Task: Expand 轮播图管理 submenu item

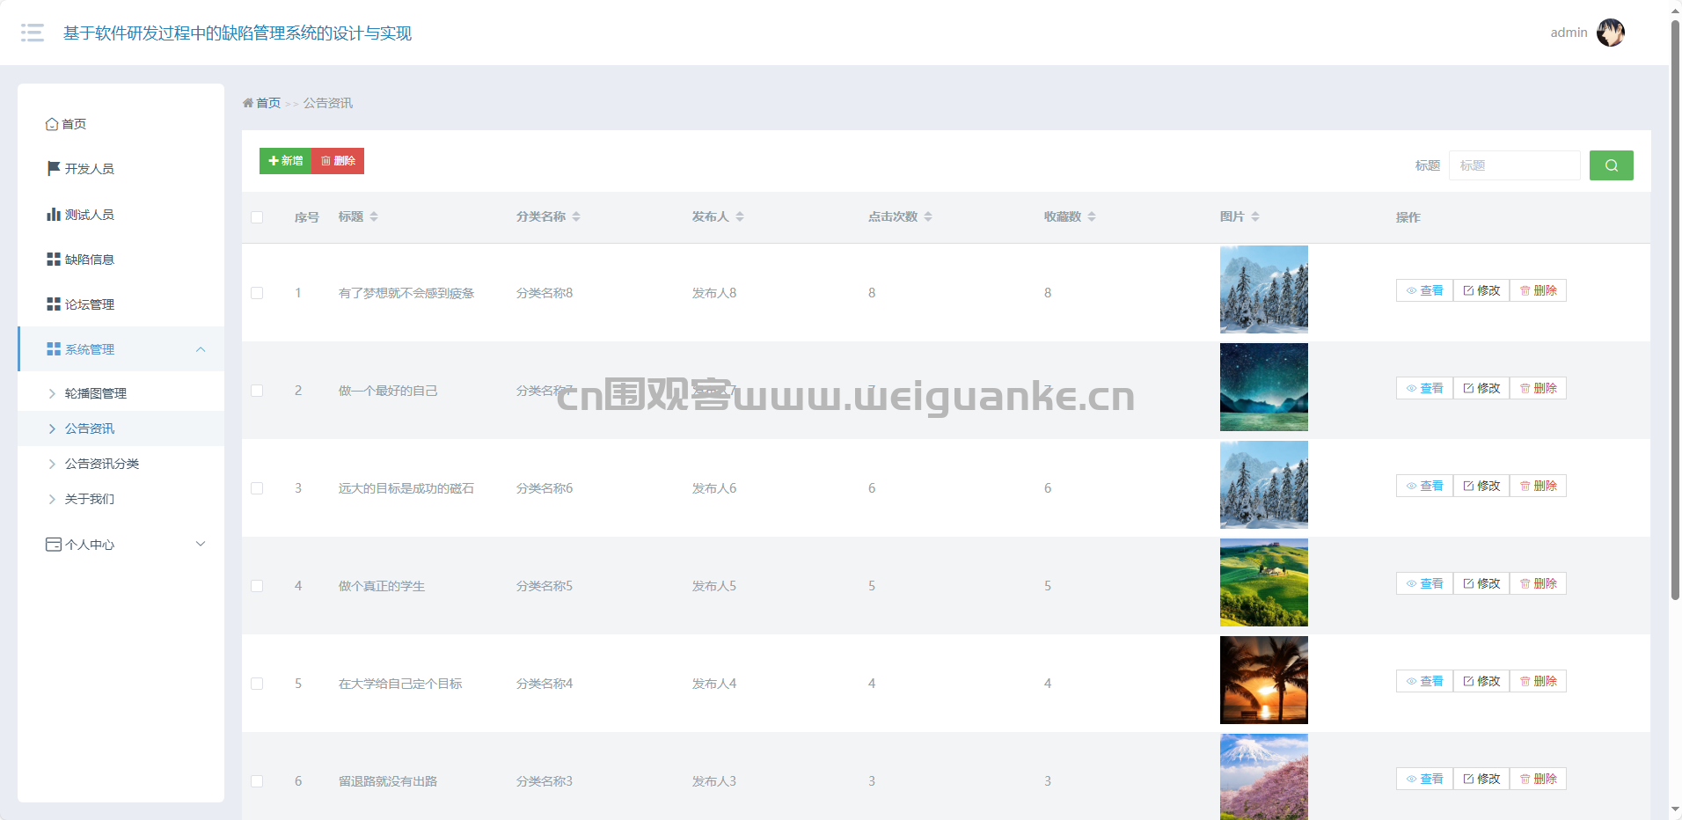Action: 95,393
